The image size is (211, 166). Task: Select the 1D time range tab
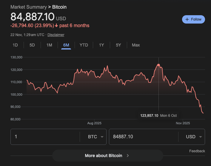[x=15, y=45]
